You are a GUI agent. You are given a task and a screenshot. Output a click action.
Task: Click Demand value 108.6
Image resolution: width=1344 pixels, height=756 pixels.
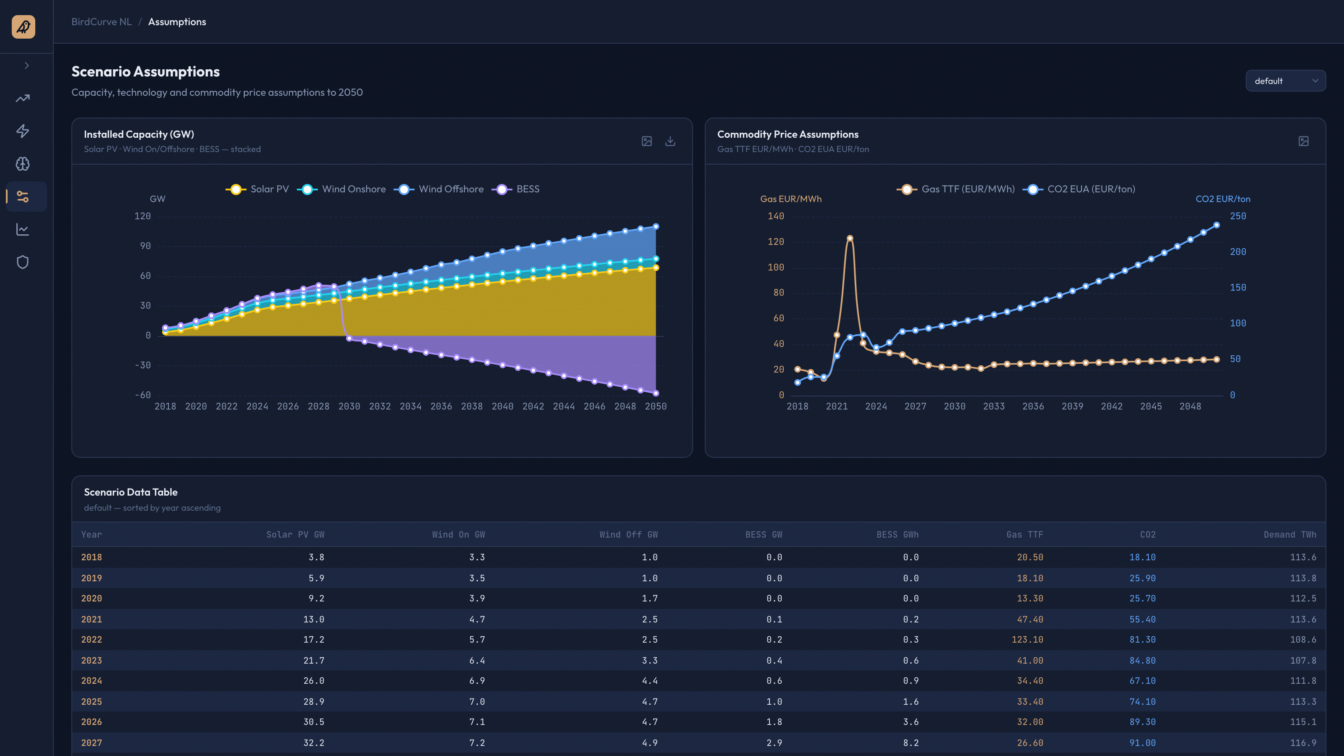1303,640
